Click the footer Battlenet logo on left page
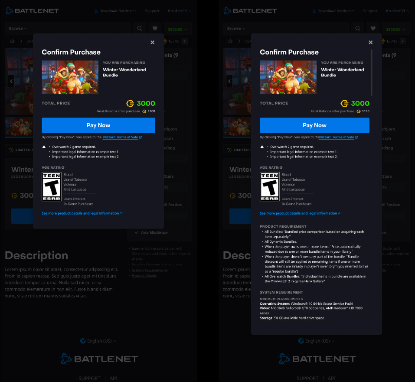Viewport: 415px width, 382px height. point(99,359)
